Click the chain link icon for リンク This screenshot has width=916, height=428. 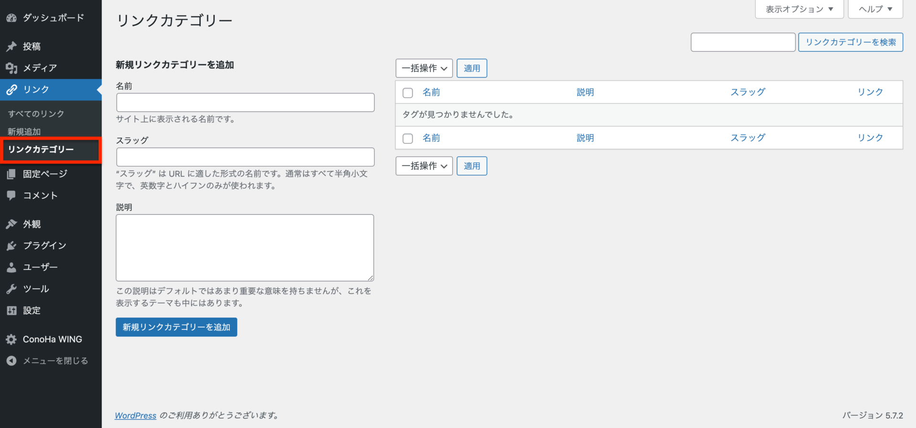point(11,90)
